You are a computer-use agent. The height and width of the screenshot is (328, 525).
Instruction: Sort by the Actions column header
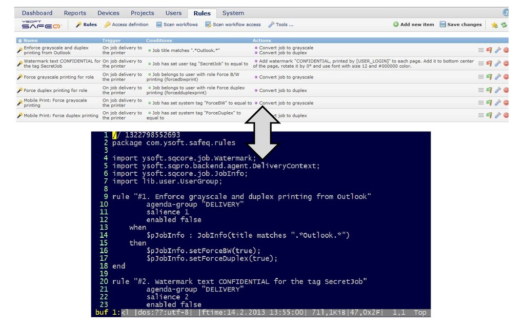point(262,40)
